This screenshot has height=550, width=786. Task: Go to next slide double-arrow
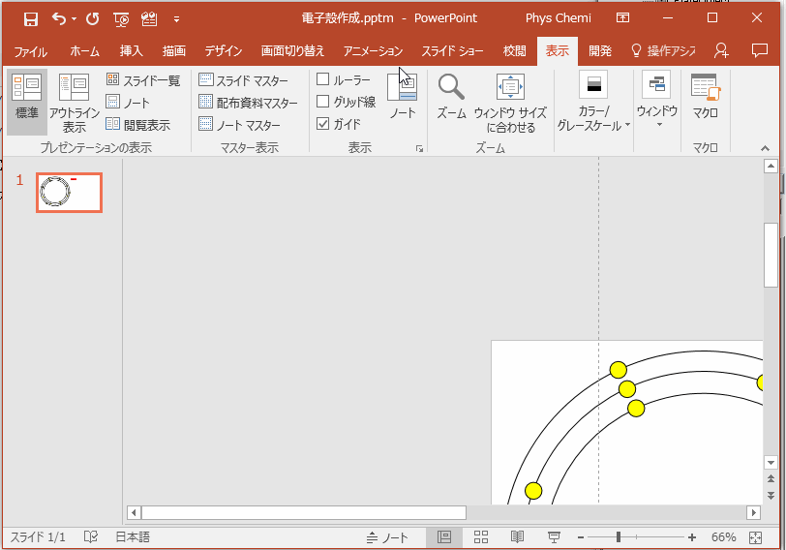click(771, 496)
